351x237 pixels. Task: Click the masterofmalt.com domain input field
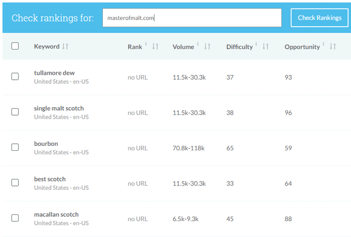[192, 18]
